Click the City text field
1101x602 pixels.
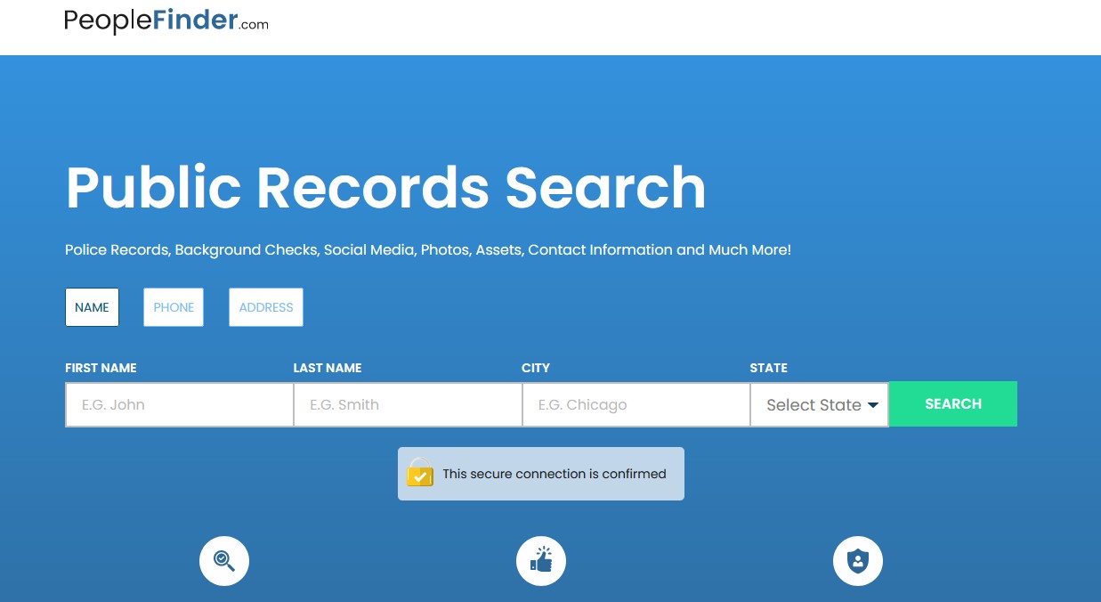pos(636,405)
